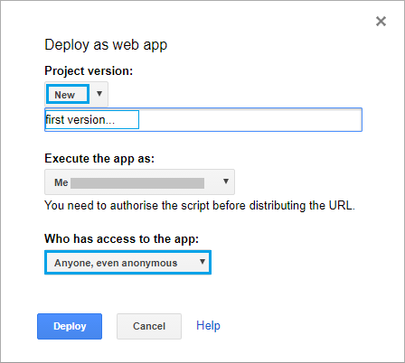Click the 'Who has access to the app:' label
The image size is (405, 363).
(x=122, y=239)
